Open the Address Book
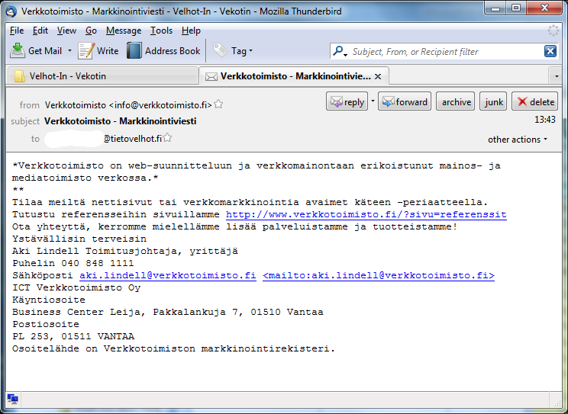568x414 pixels. (134, 50)
